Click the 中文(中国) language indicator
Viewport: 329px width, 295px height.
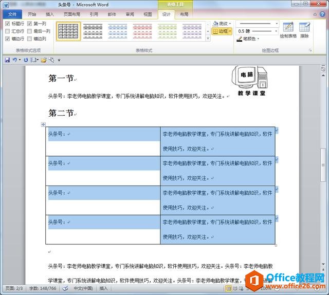[83, 288]
